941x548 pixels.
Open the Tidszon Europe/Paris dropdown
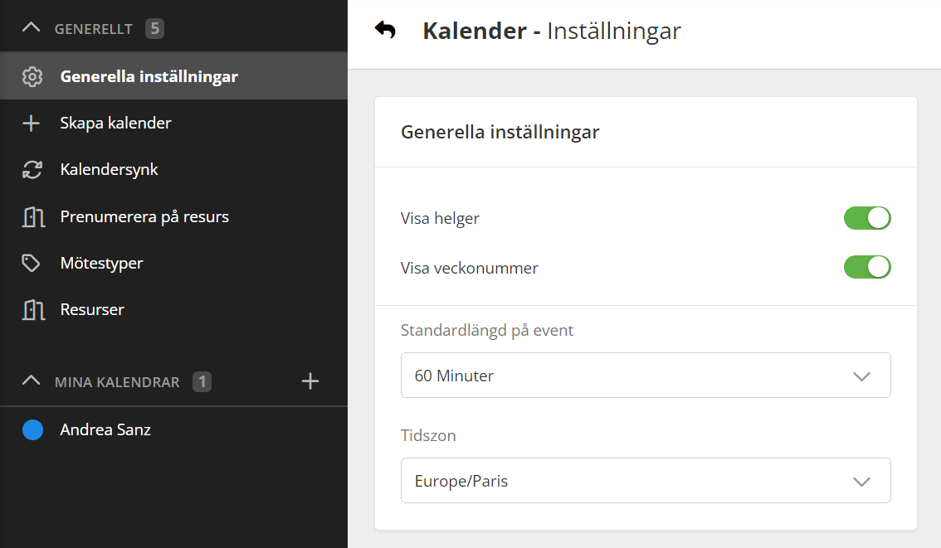click(x=645, y=481)
